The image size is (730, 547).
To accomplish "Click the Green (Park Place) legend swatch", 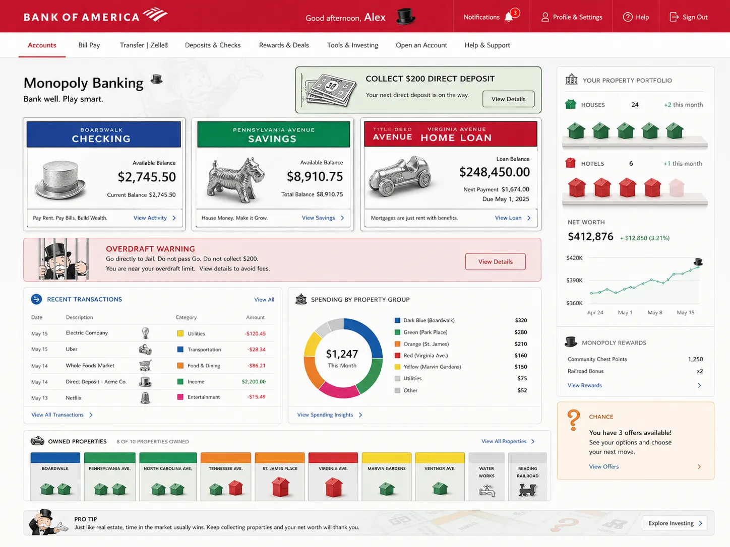I will click(x=398, y=332).
